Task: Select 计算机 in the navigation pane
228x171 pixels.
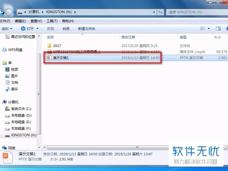Action: (x=13, y=102)
